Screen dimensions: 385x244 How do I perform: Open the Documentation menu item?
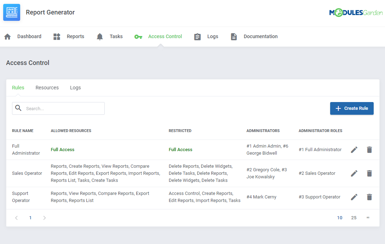point(260,36)
